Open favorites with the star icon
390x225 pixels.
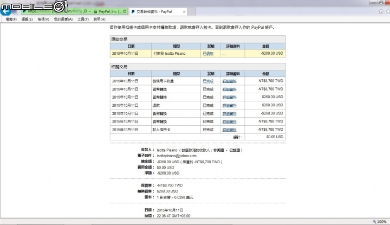tap(388, 11)
